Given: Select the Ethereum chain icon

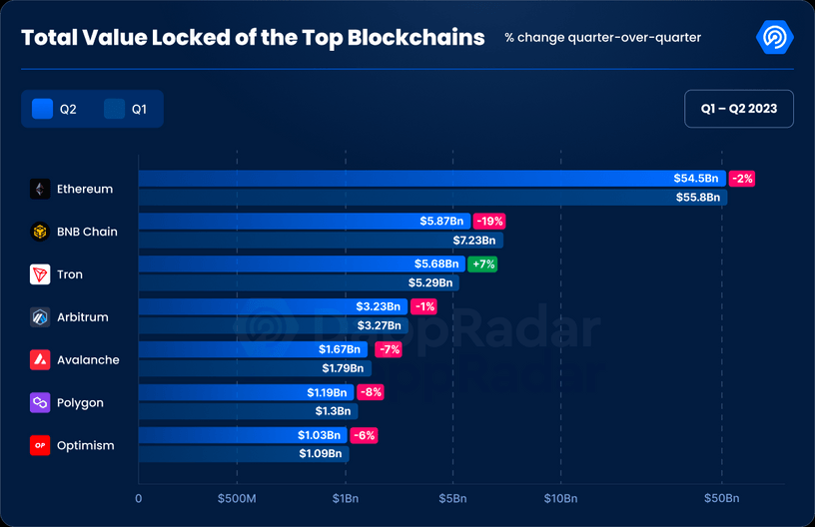Looking at the screenshot, I should pyautogui.click(x=40, y=189).
